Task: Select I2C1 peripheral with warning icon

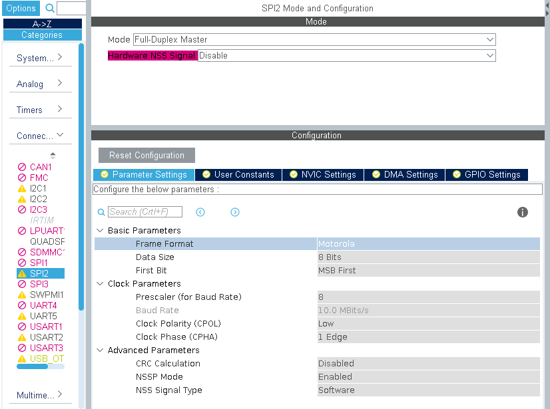Action: pos(39,188)
